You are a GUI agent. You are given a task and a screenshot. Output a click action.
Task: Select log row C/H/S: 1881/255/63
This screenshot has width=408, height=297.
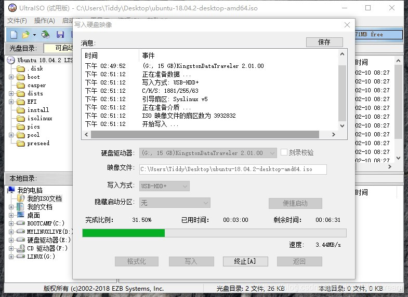(x=170, y=91)
